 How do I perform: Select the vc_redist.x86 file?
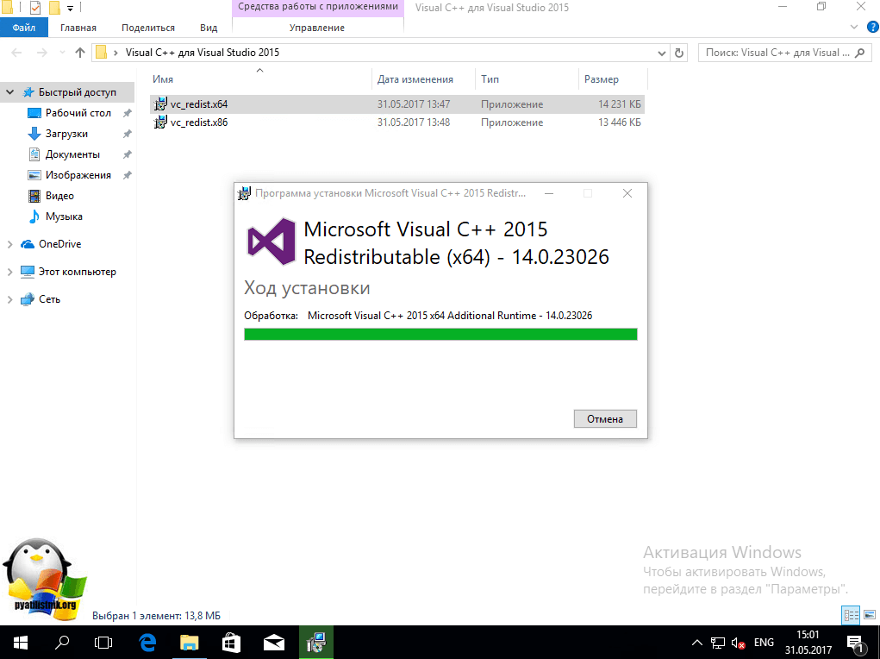(198, 122)
